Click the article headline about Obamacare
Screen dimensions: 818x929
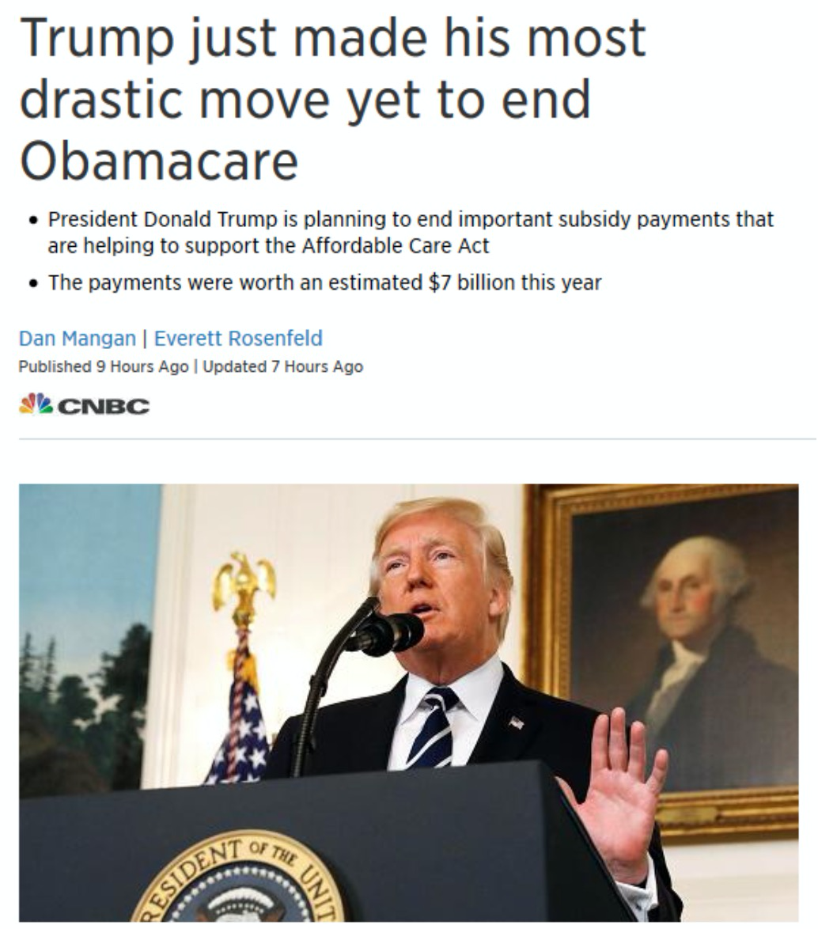[x=332, y=100]
